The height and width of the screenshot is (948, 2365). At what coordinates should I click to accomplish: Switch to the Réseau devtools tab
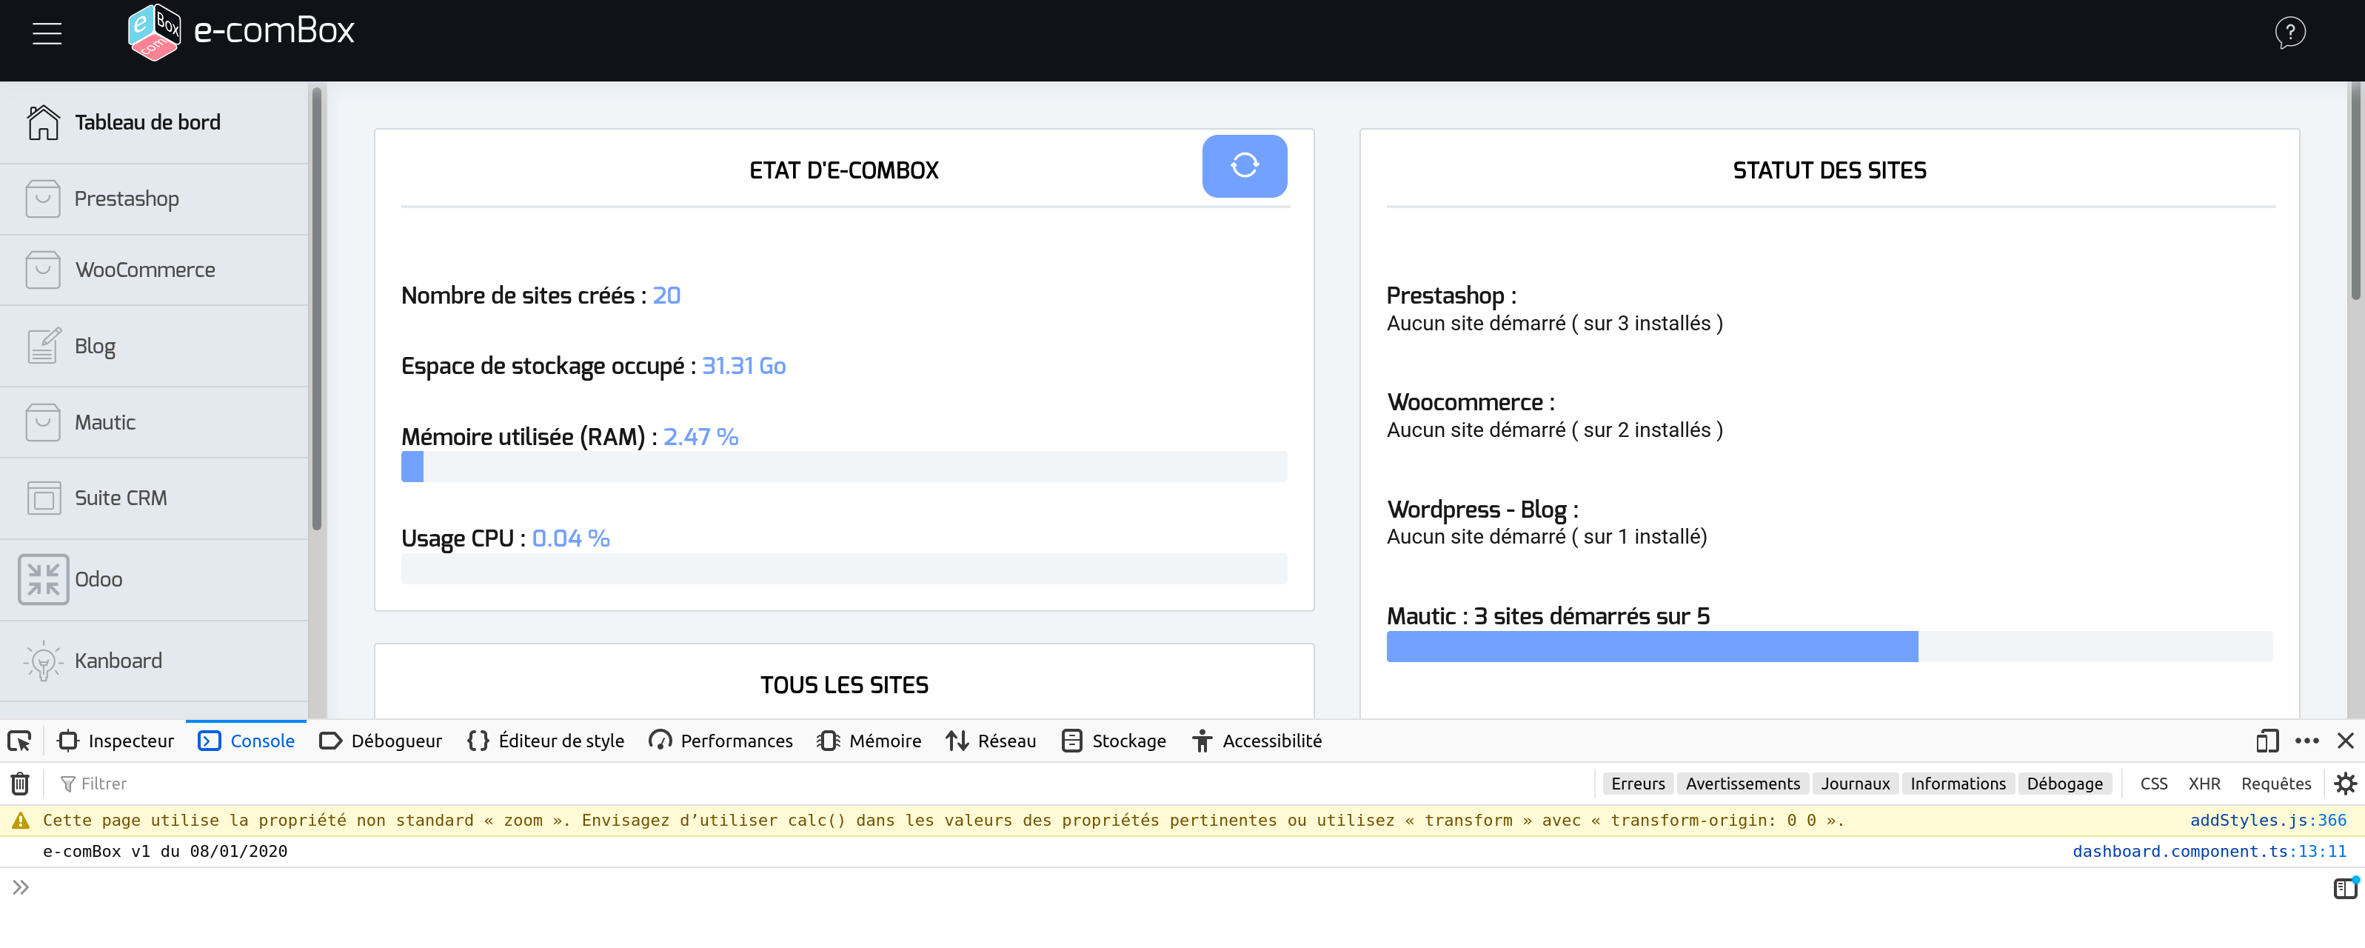tap(991, 741)
